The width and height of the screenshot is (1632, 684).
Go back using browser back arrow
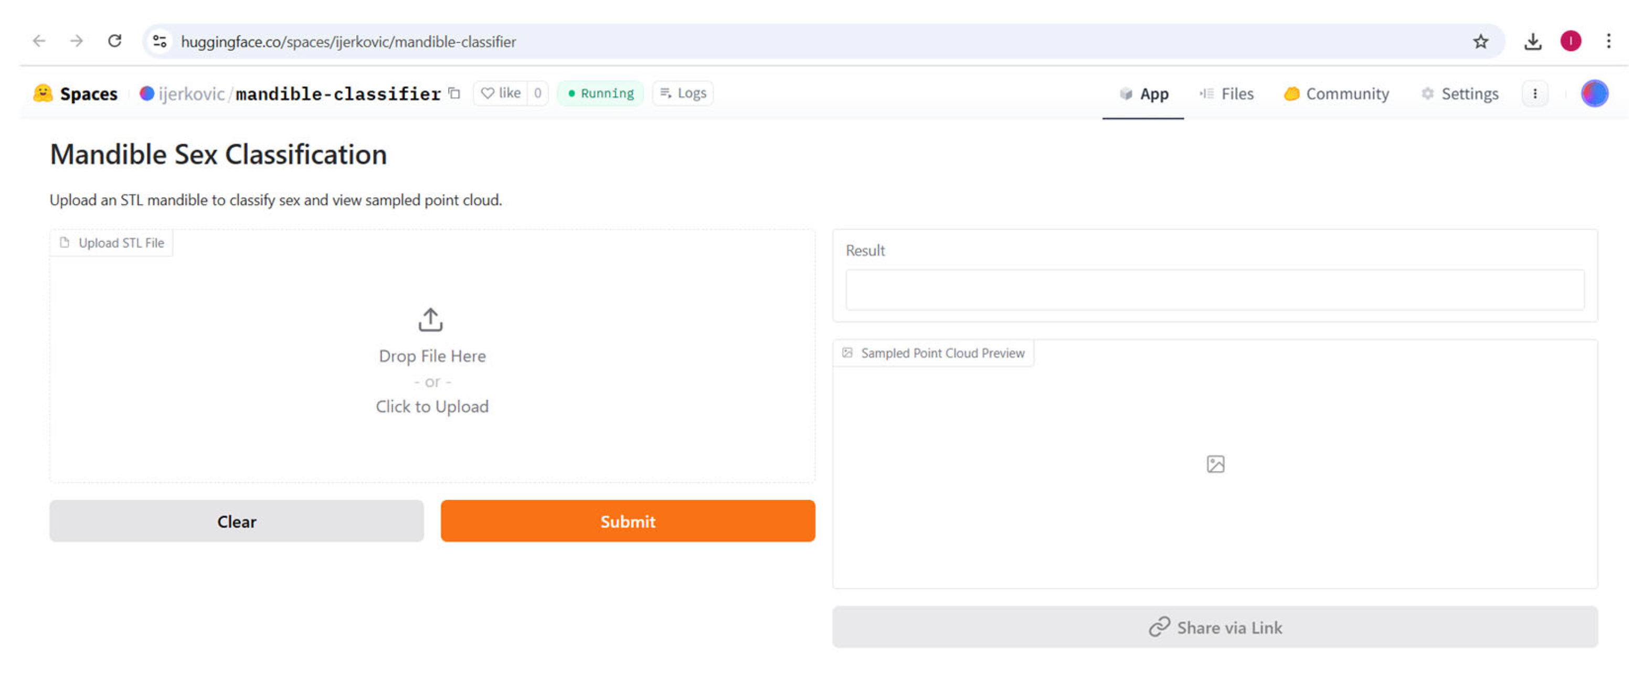pos(39,41)
